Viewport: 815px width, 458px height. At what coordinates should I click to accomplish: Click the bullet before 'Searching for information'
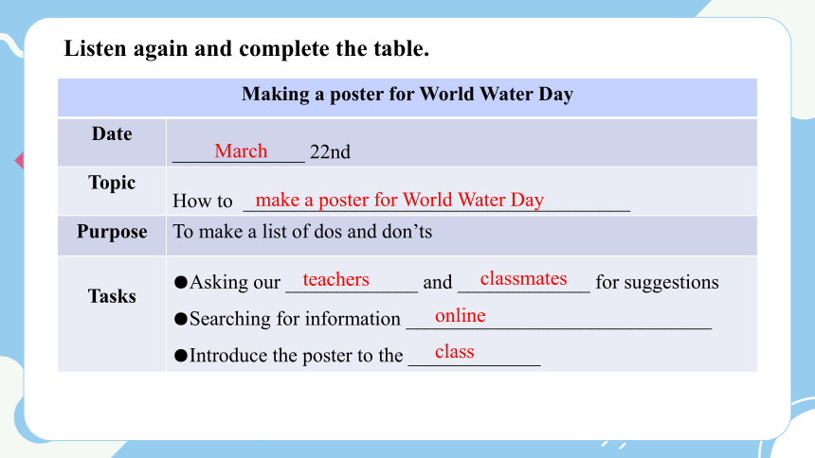coord(181,319)
